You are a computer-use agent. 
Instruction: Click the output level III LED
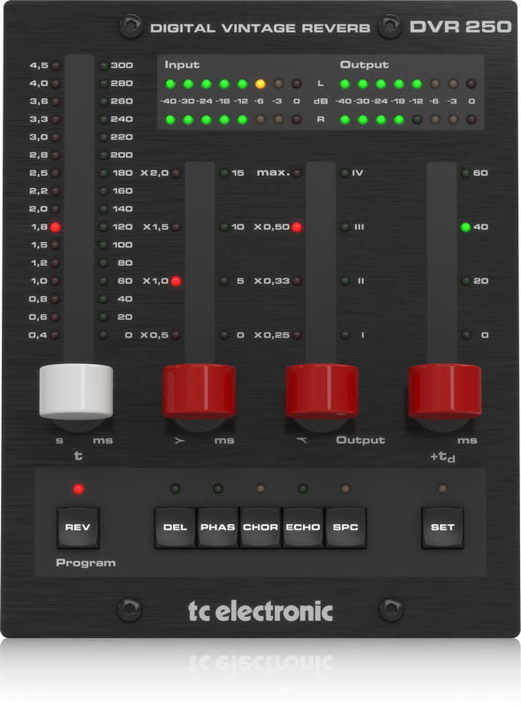(x=344, y=227)
